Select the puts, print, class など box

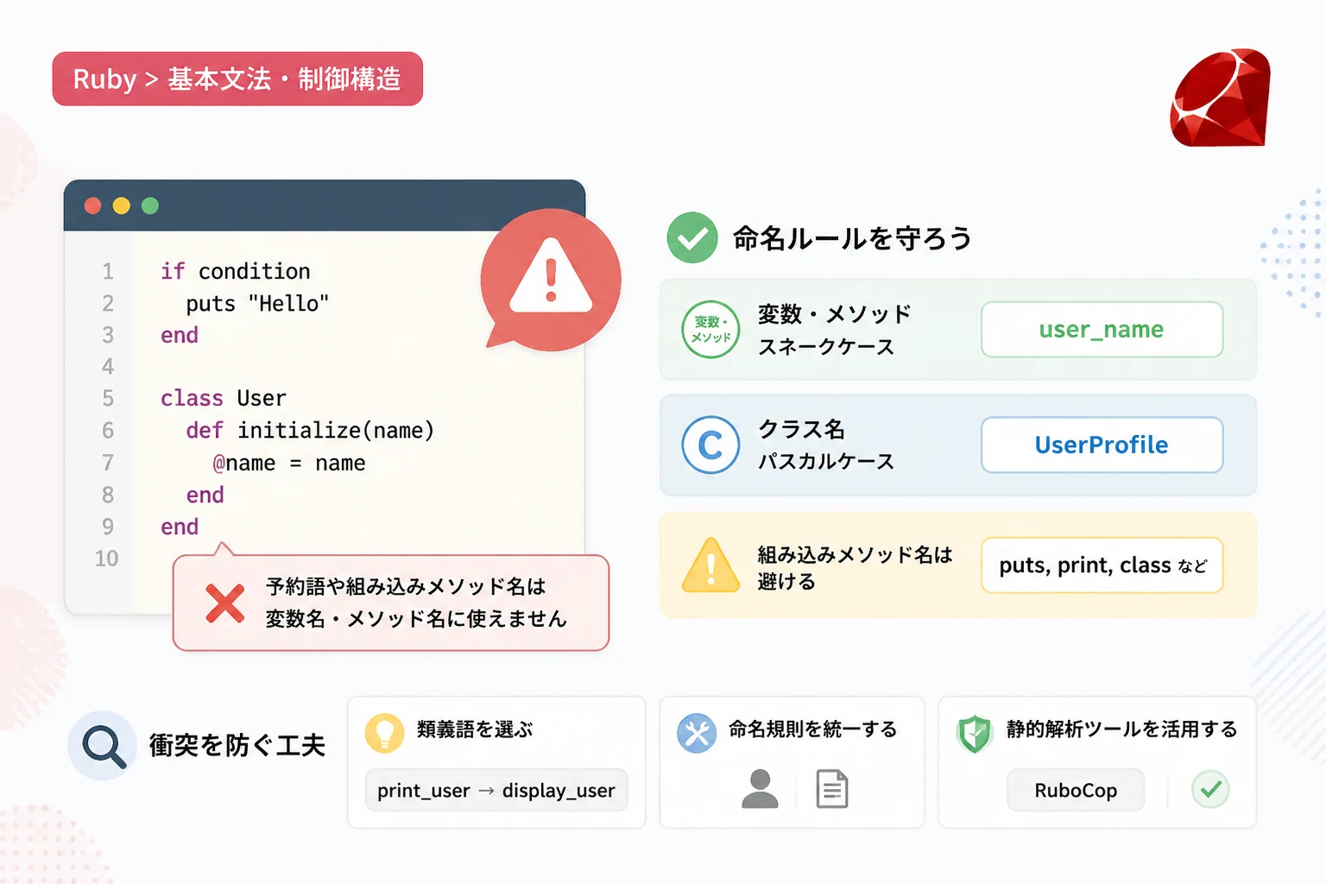[1102, 565]
